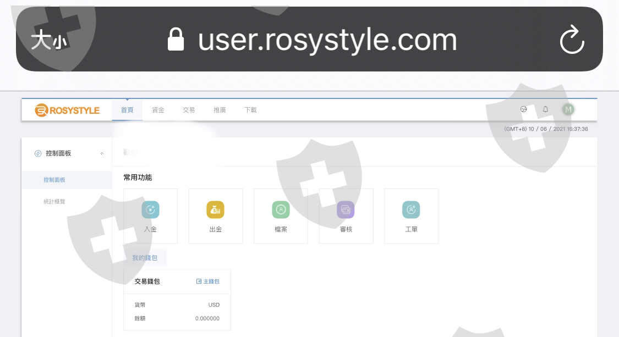Click the 入金 deposit icon
Screen dimensions: 619x337
tap(150, 210)
